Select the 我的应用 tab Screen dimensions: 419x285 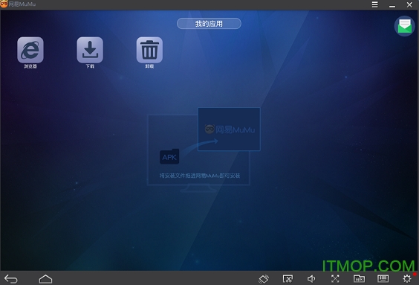pos(209,24)
